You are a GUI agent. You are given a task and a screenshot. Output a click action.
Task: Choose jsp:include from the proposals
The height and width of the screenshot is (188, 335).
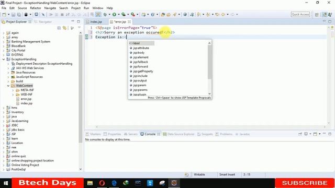click(140, 76)
